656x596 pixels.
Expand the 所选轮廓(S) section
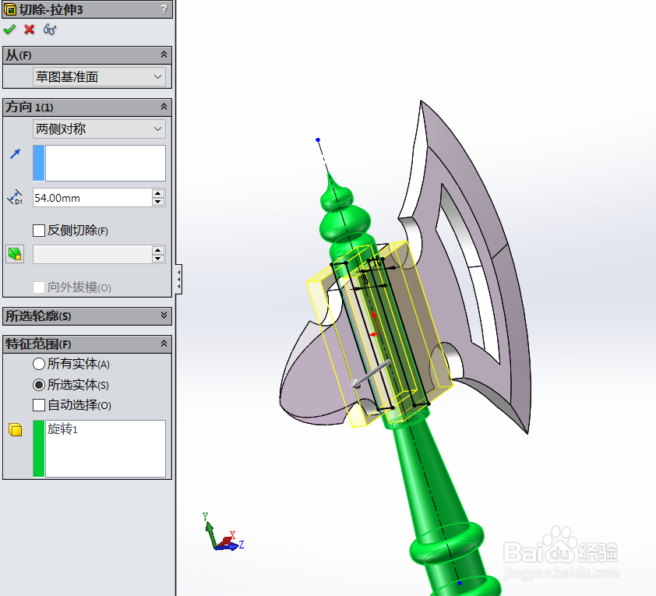[164, 316]
